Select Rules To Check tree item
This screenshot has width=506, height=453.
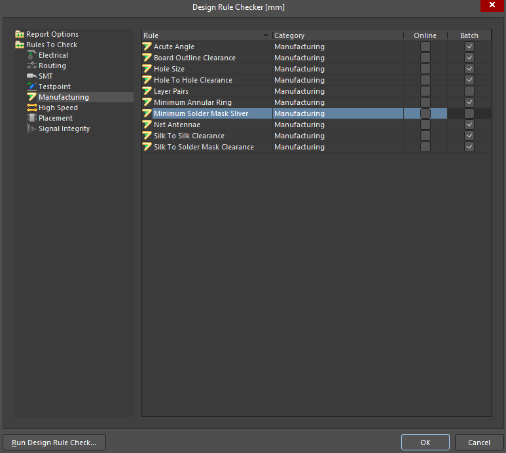(51, 45)
